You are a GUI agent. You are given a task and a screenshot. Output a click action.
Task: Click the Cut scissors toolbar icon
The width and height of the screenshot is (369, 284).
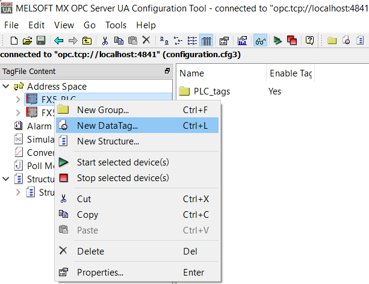coord(105,41)
